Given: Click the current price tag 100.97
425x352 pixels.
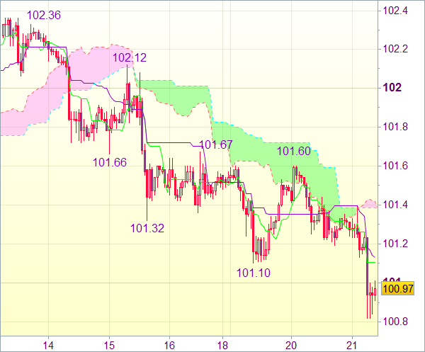Looking at the screenshot, I should (x=398, y=288).
